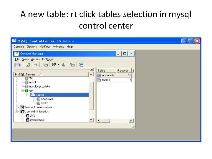Click table list scroll left arrow
Viewport: 212px width, 159px height.
[x=99, y=121]
